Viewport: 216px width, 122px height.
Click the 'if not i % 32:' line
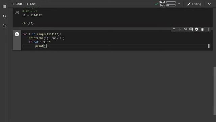[x=40, y=42]
